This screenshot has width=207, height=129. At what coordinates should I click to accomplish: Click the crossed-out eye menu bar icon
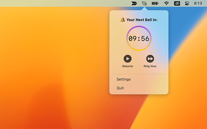coord(177,3)
